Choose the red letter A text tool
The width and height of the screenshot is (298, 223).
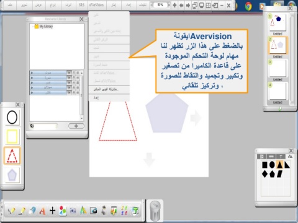[x=42, y=211]
